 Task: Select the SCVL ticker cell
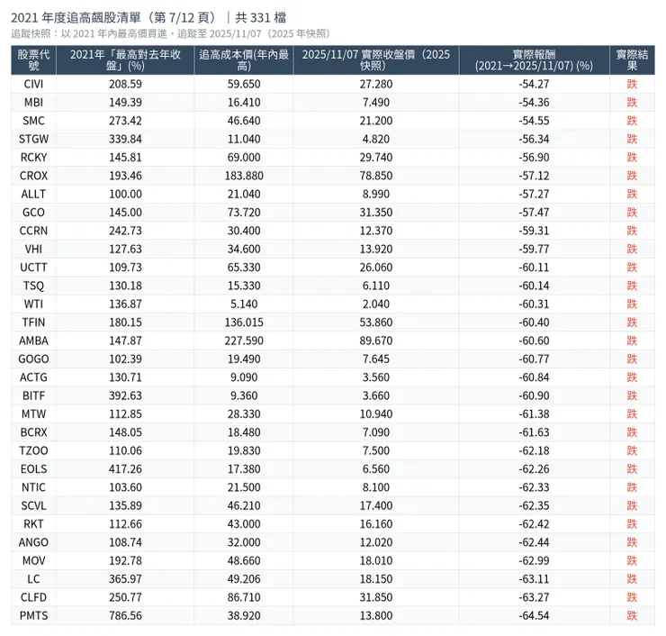[x=33, y=505]
